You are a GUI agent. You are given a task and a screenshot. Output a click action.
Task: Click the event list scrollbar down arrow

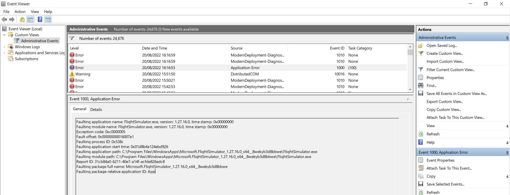click(x=410, y=90)
